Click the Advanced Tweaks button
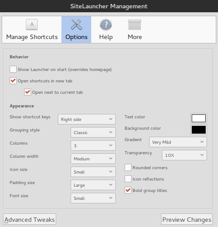218x227 pixels. 29,219
